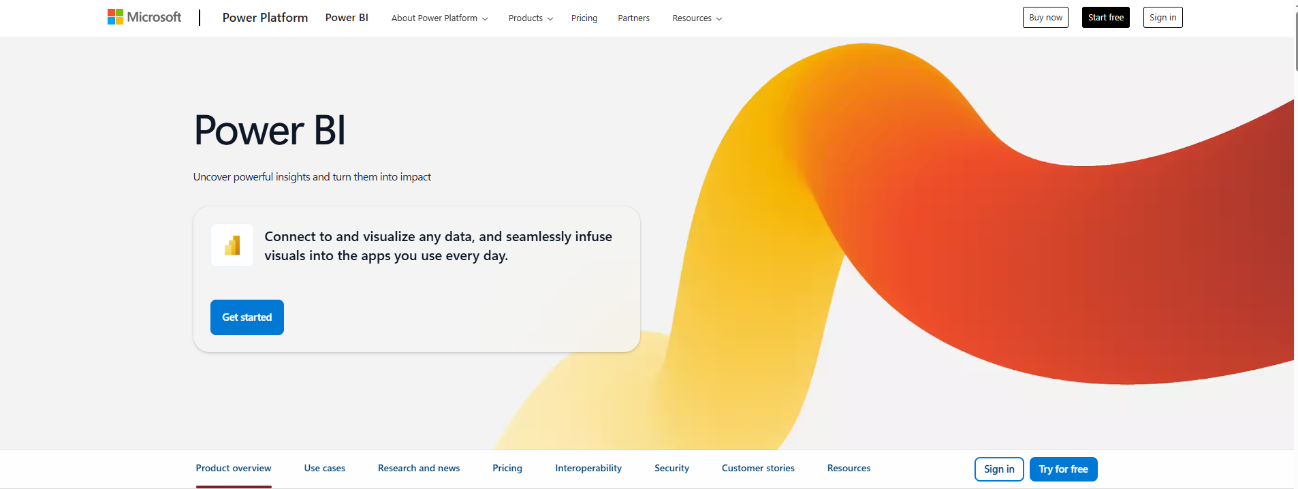This screenshot has height=489, width=1298.
Task: Open Pricing in the top navigation
Action: click(x=584, y=18)
